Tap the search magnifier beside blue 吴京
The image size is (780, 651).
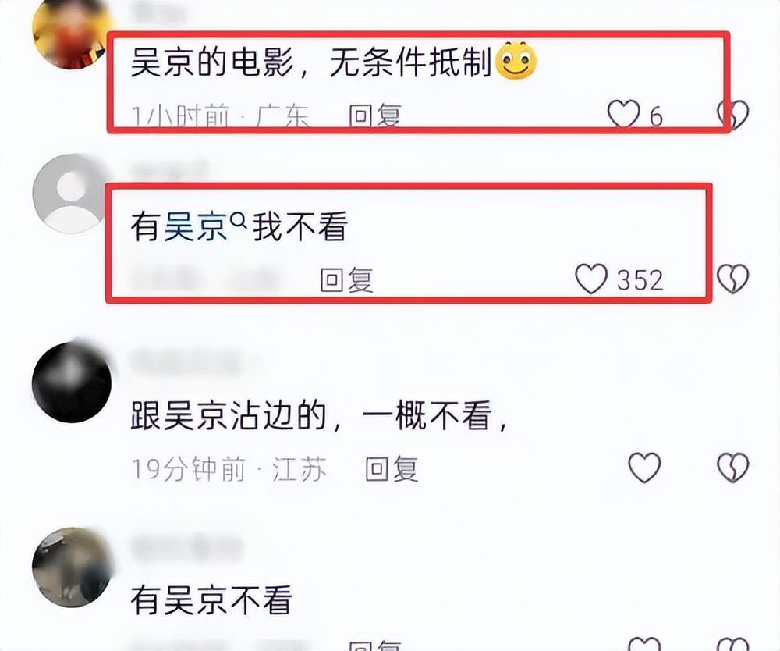click(x=239, y=219)
